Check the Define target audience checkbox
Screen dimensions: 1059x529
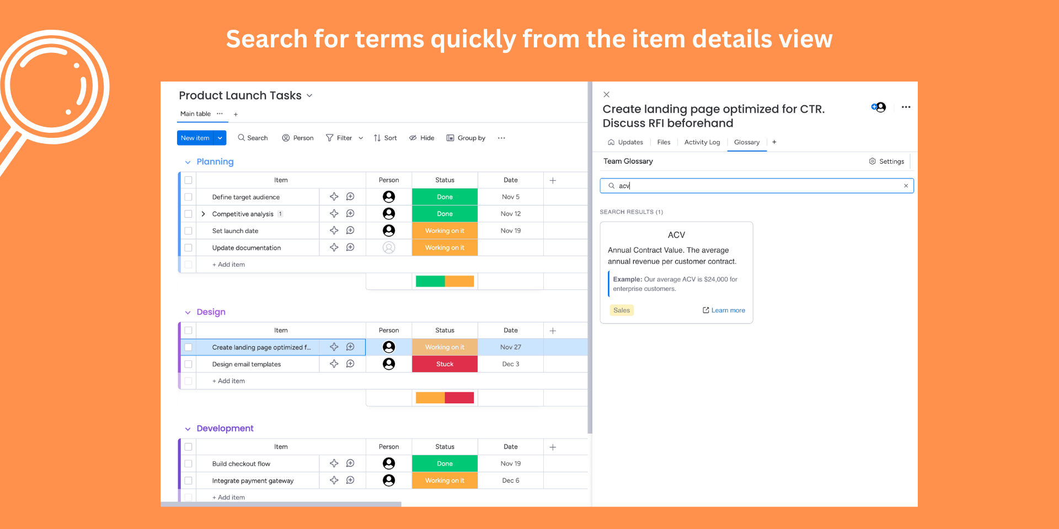(189, 197)
